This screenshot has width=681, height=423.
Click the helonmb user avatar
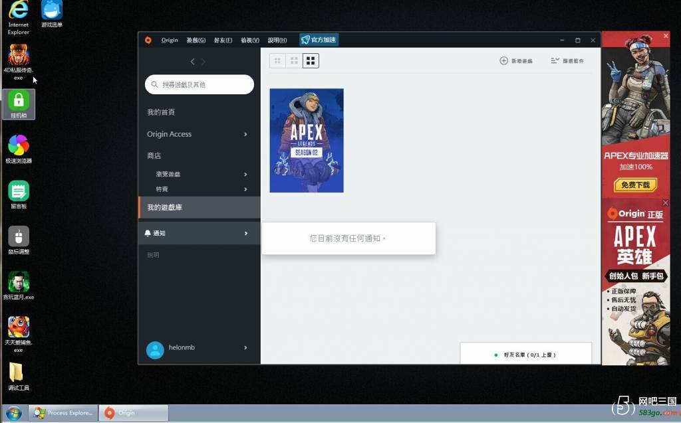point(155,350)
